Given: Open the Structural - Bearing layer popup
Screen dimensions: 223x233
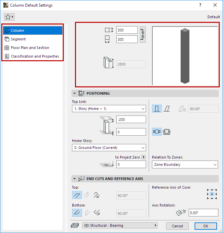Looking at the screenshot, I should pyautogui.click(x=120, y=225).
